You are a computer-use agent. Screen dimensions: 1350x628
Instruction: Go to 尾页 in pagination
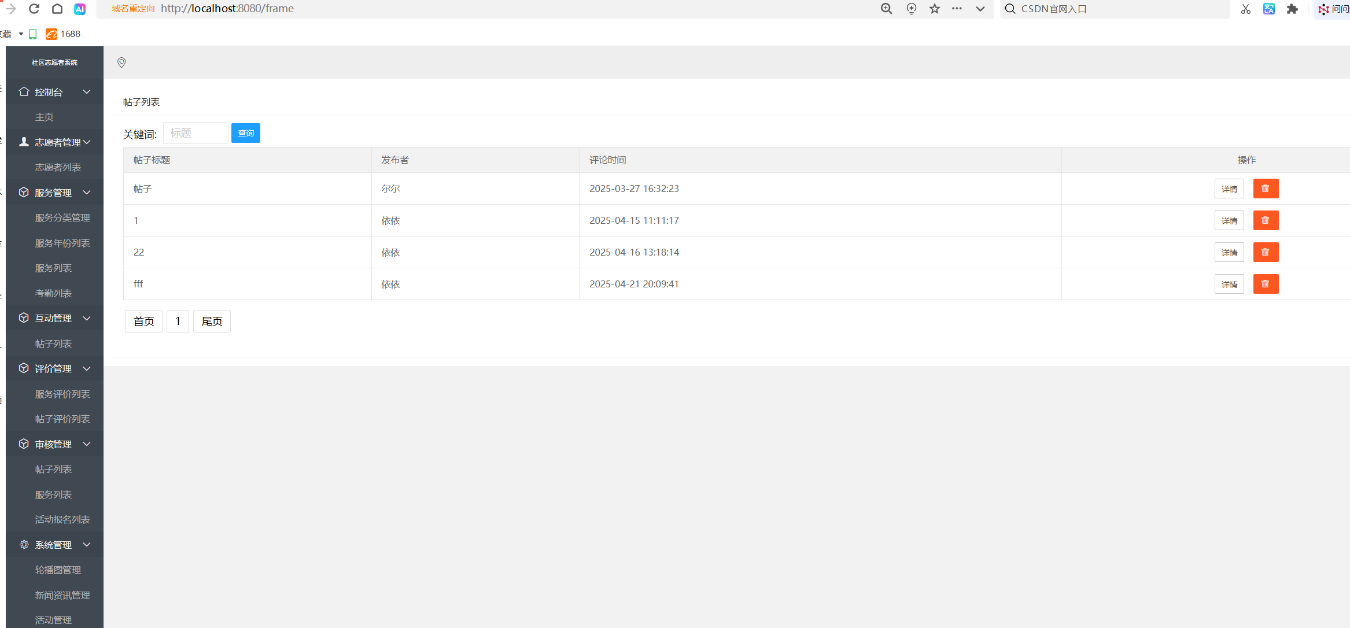coord(212,322)
